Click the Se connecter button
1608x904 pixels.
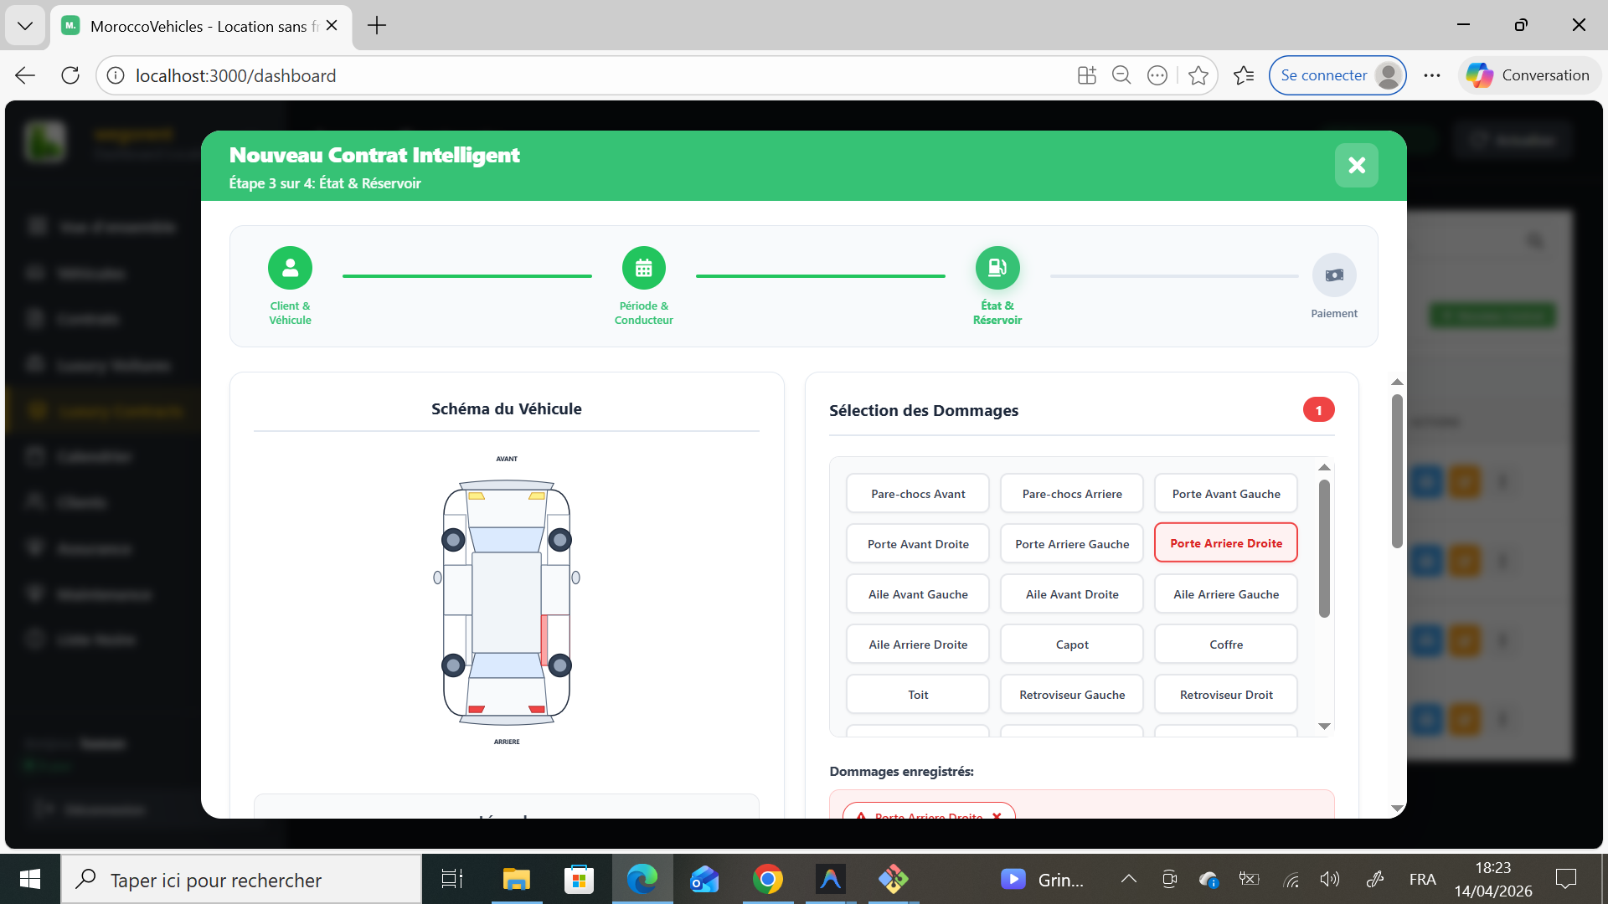coord(1323,75)
